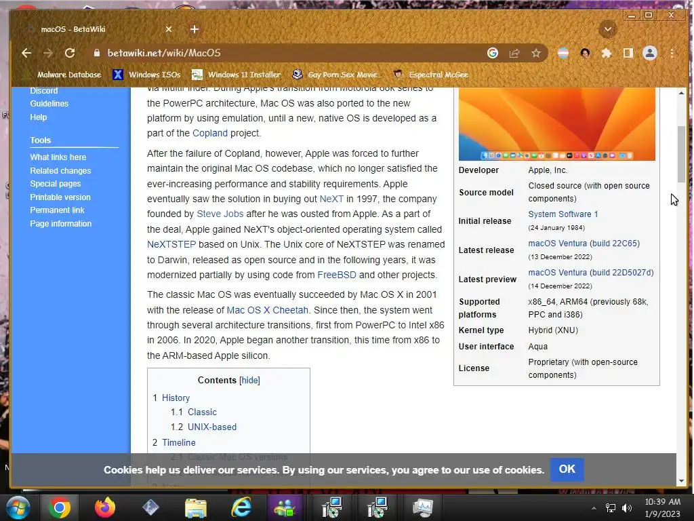Image resolution: width=694 pixels, height=521 pixels.
Task: Open the system monitor taskbar icon
Action: point(423,507)
